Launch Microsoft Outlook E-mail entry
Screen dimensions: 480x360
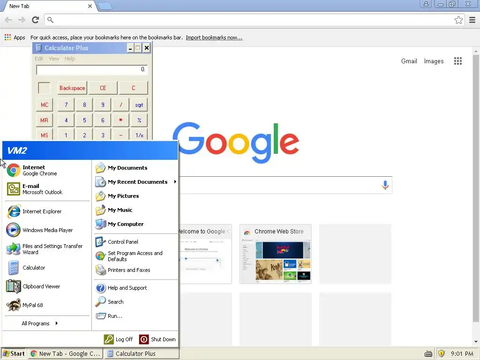47,189
